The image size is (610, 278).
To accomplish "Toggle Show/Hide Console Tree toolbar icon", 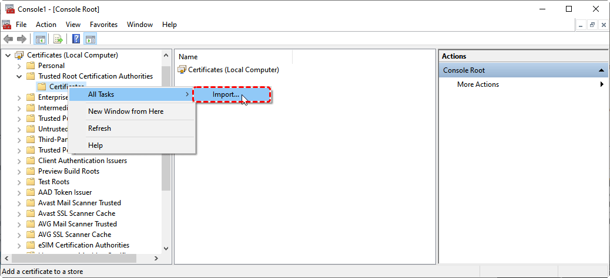I will click(x=41, y=39).
